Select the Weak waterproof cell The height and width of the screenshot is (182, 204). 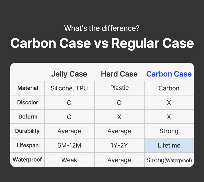(x=69, y=160)
